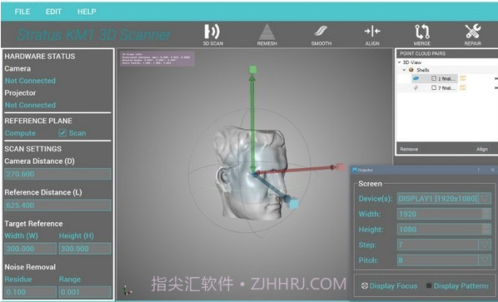Image resolution: width=498 pixels, height=302 pixels.
Task: Click the Target Height (H) field
Action: click(85, 249)
